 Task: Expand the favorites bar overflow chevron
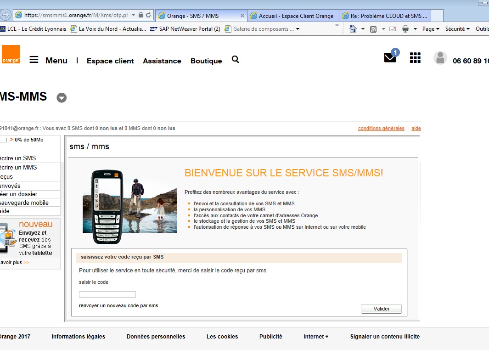pos(337,25)
